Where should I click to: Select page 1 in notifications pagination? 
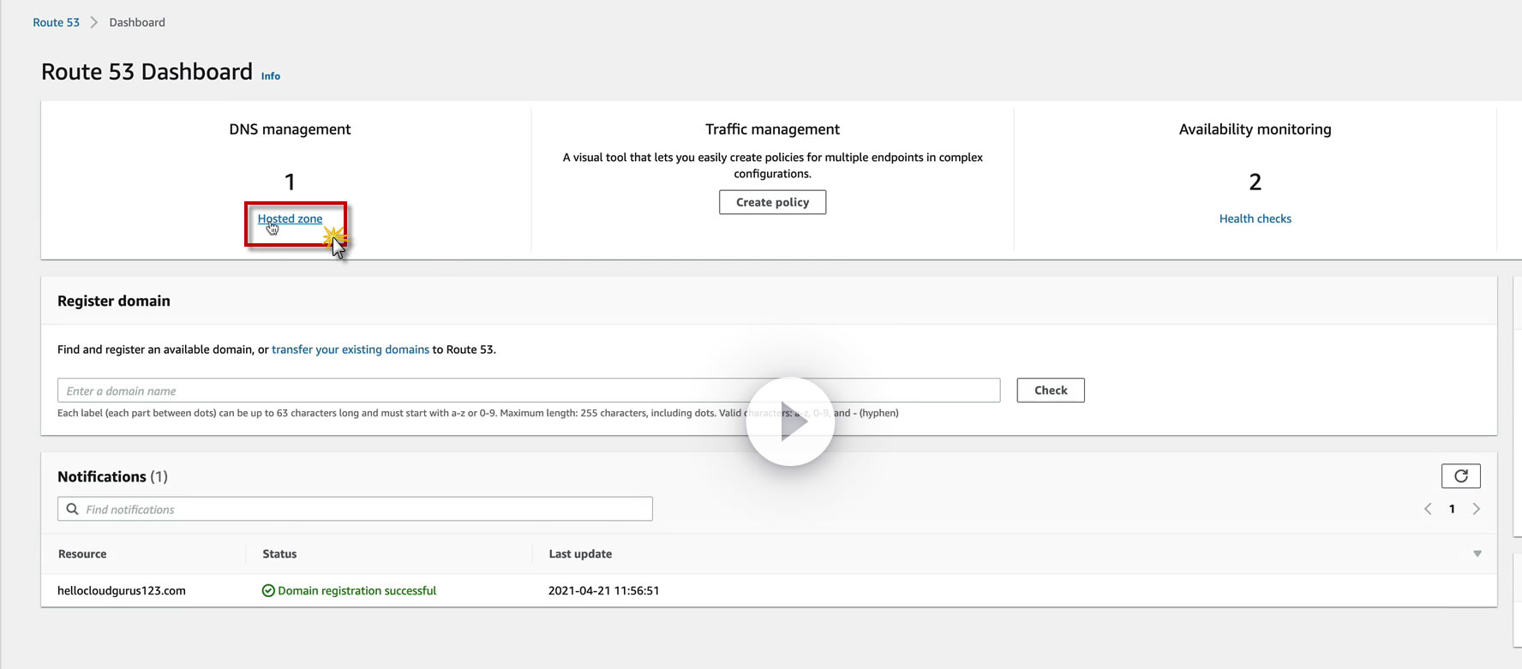(x=1452, y=509)
